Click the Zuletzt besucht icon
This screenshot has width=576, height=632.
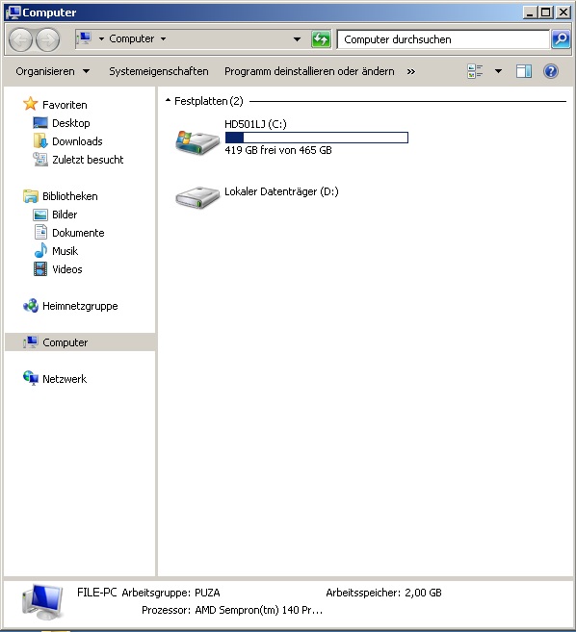(40, 160)
